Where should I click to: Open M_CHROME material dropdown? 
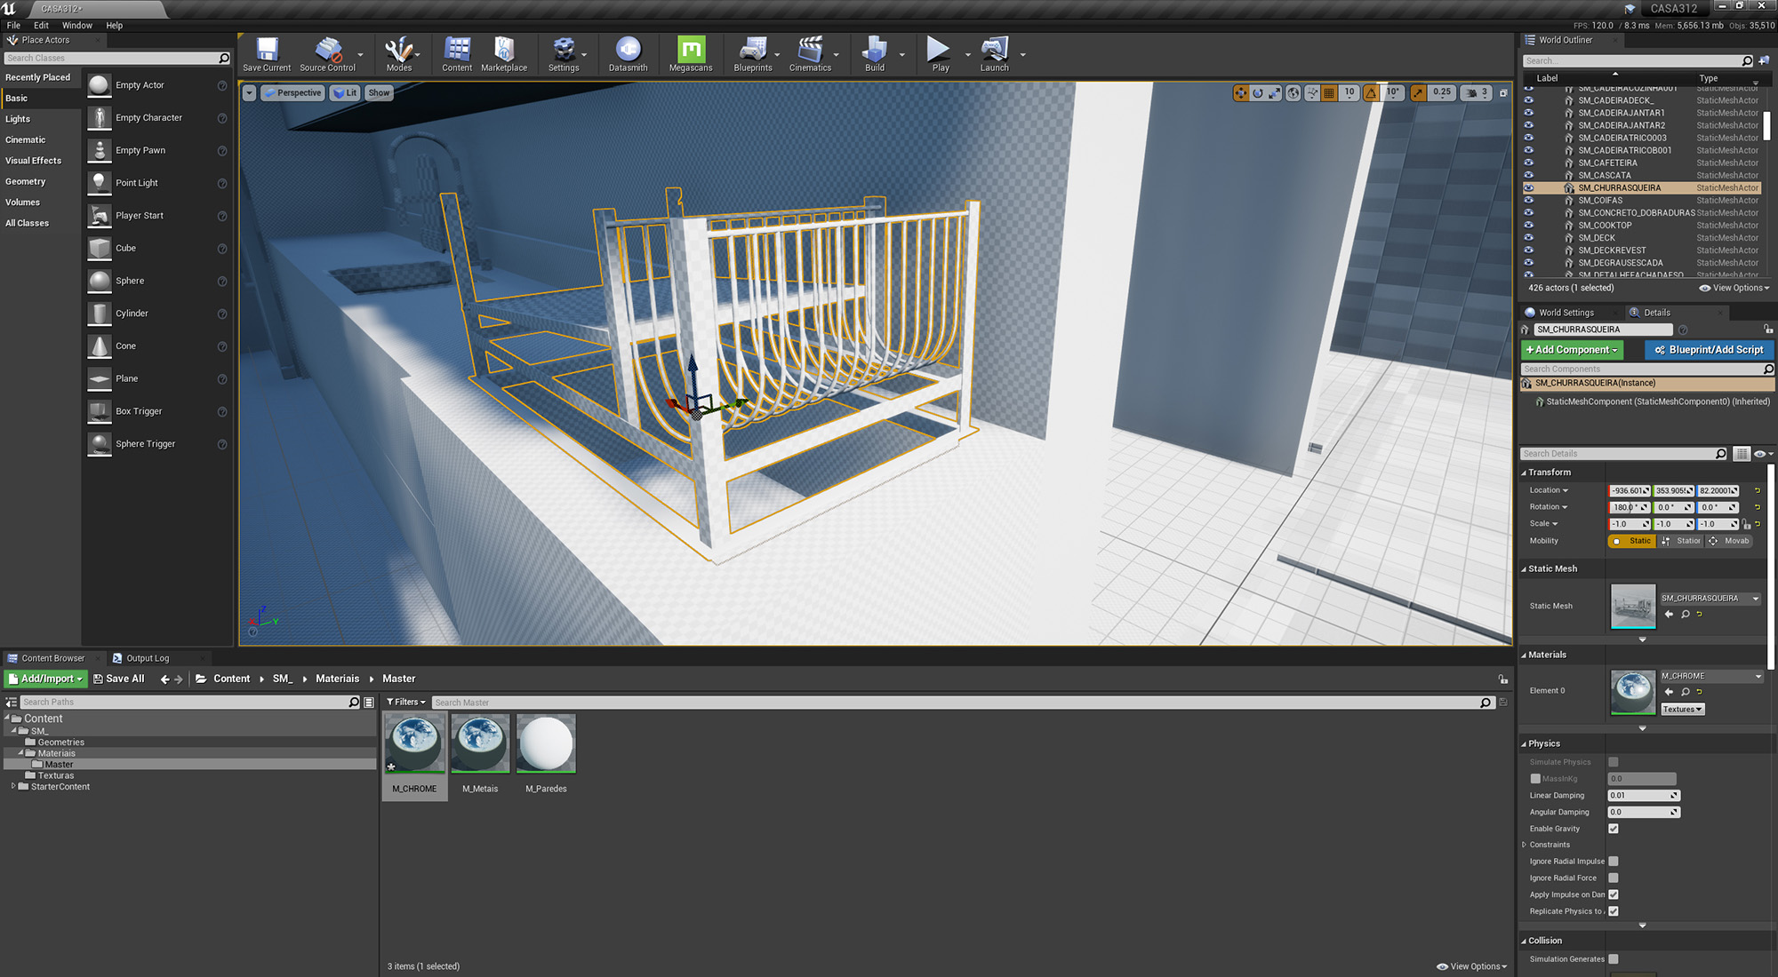(x=1711, y=676)
